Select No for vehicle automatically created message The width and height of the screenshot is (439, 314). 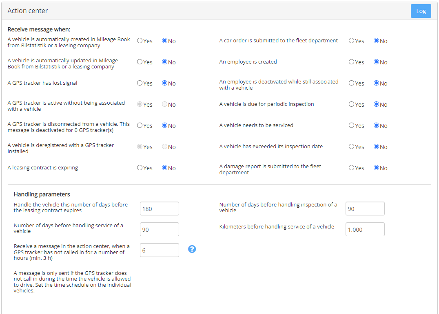coord(165,41)
